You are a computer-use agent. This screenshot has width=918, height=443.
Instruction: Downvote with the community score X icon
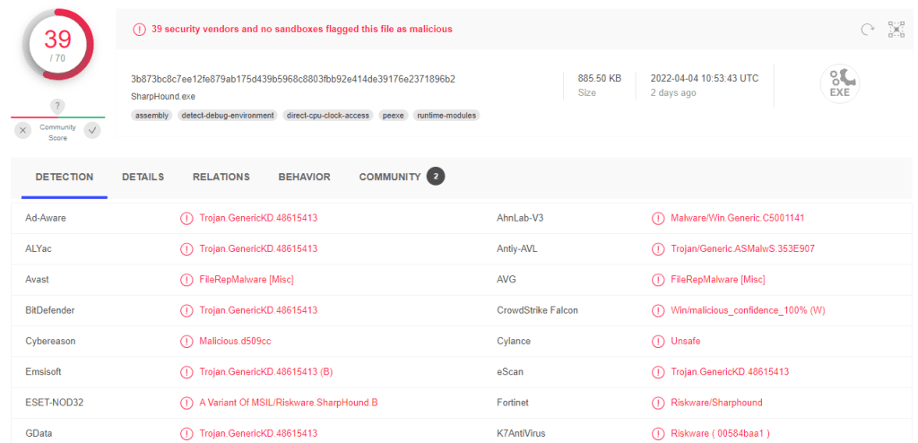click(23, 131)
